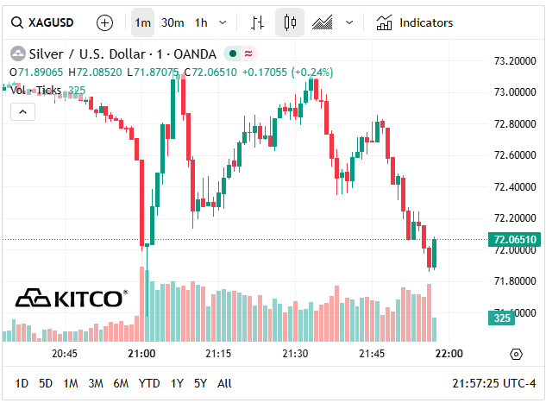Select the 1m timeframe
This screenshot has height=403, width=546.
pyautogui.click(x=142, y=22)
